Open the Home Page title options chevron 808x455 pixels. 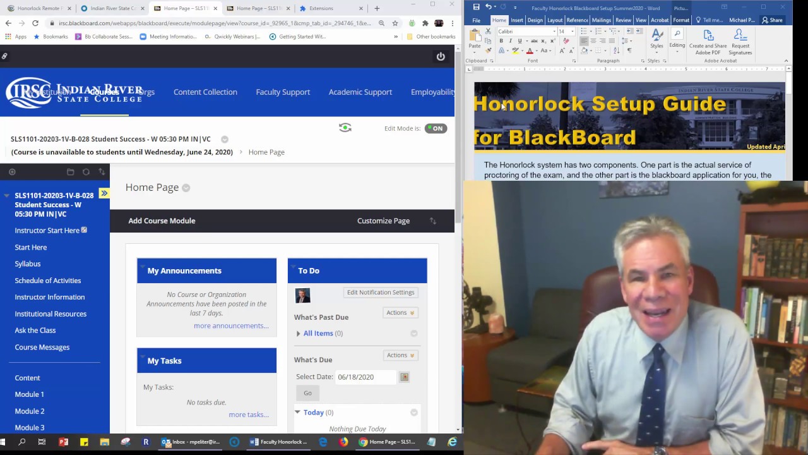coord(186,188)
